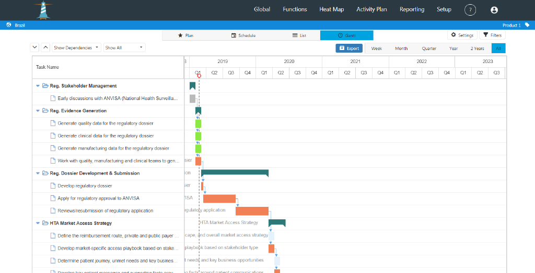The image size is (535, 273).
Task: Open the Show Dependencies dropdown
Action: [x=76, y=47]
